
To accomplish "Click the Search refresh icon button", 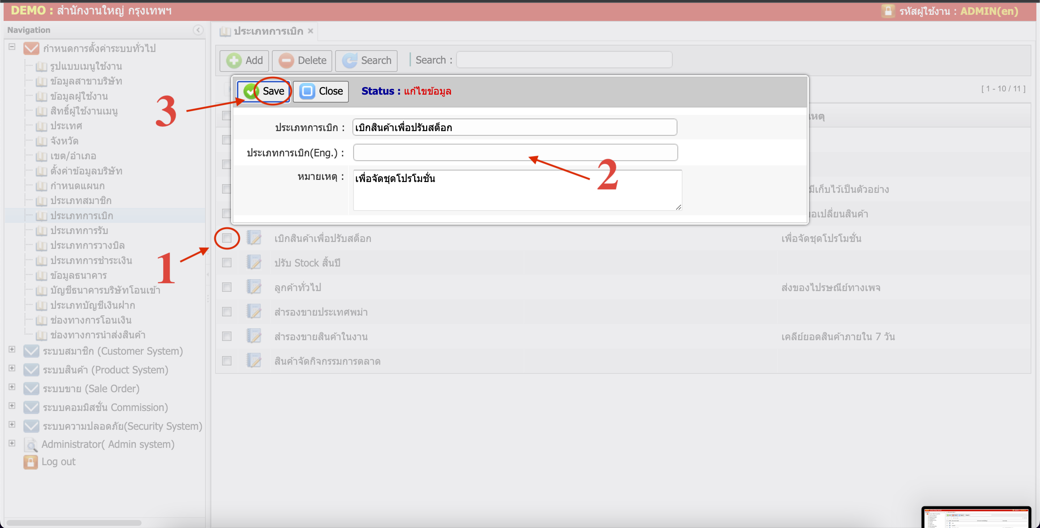I will click(x=350, y=61).
